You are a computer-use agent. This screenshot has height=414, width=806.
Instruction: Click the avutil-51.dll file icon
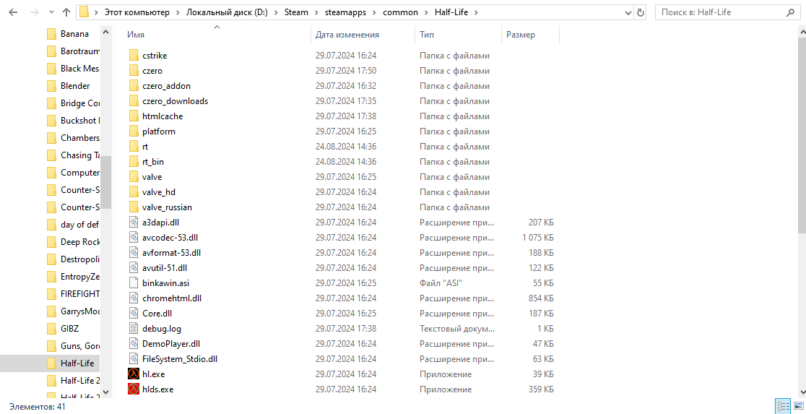(x=134, y=268)
